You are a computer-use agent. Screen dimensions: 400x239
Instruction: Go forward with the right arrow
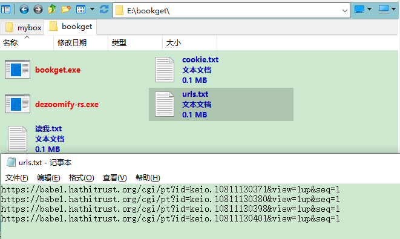click(x=38, y=10)
